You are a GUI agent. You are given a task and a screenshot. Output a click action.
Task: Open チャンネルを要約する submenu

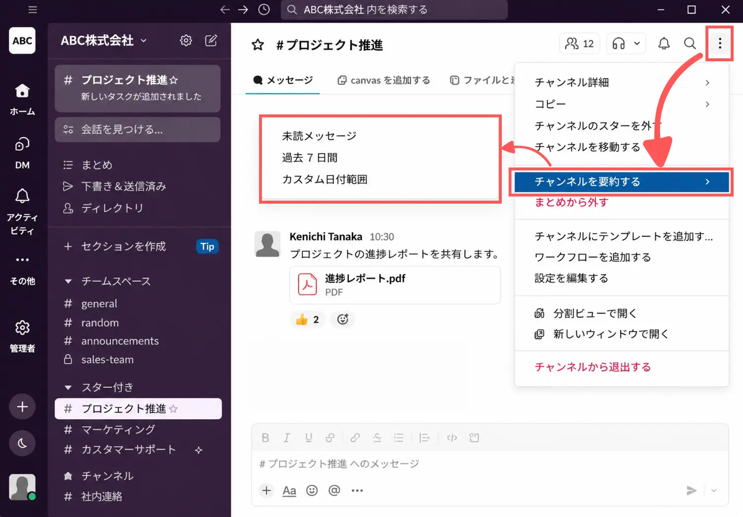click(622, 182)
